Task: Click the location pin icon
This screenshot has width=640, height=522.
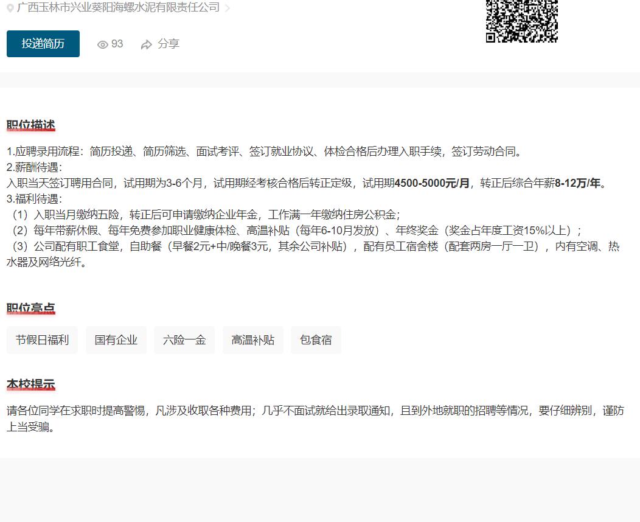Action: pyautogui.click(x=10, y=9)
